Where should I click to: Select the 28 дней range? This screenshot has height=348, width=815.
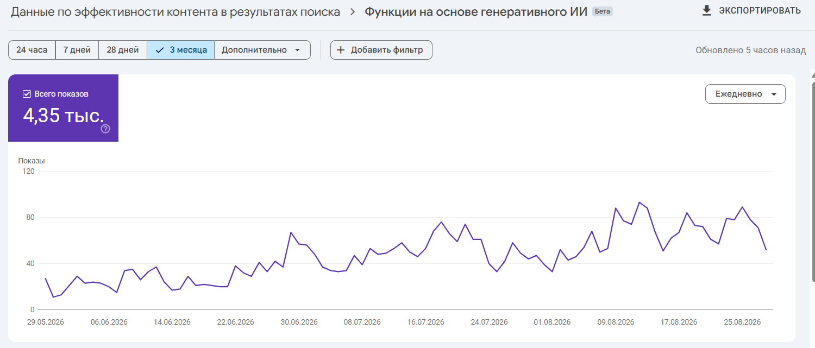pyautogui.click(x=123, y=50)
